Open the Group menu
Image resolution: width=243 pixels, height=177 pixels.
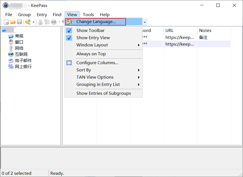point(24,14)
